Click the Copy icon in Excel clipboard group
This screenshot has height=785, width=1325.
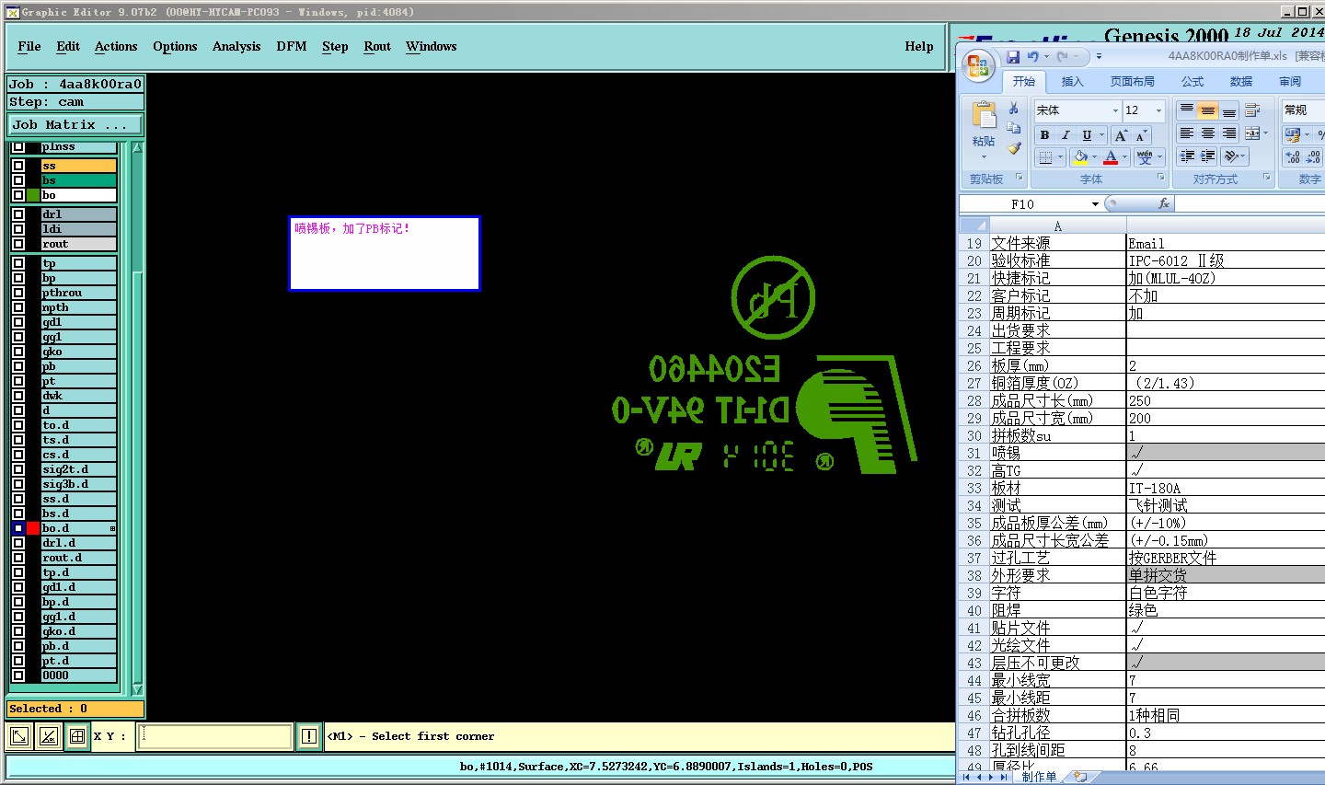point(1013,129)
